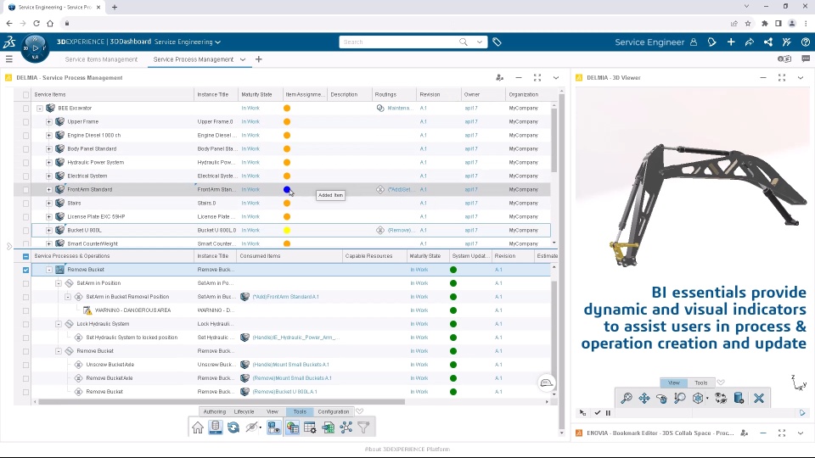Click the blue item assignment dot for FrontArm Standard
The image size is (815, 458).
(286, 189)
